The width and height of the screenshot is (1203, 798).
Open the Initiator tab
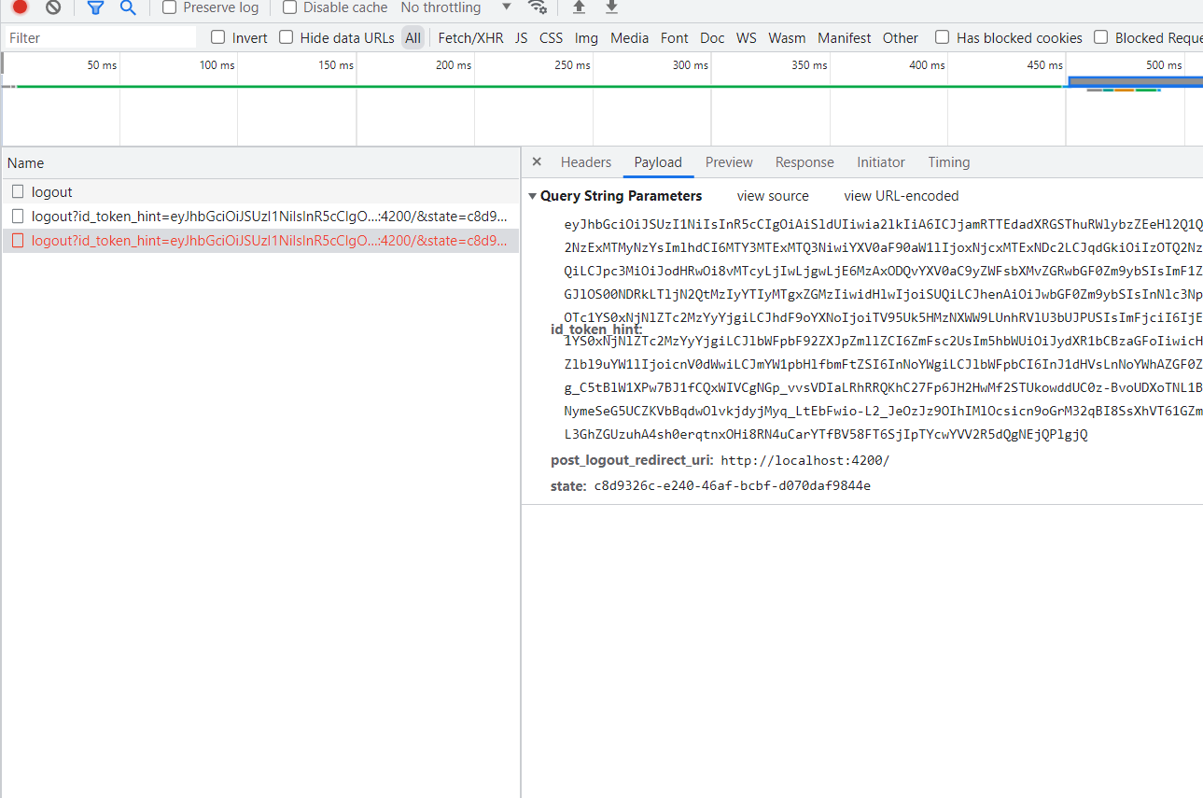click(881, 162)
